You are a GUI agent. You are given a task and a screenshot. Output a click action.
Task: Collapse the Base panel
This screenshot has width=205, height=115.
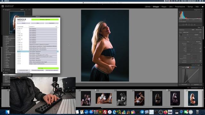[x=201, y=27]
